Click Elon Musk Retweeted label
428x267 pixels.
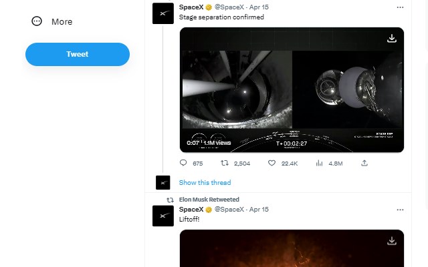point(209,200)
